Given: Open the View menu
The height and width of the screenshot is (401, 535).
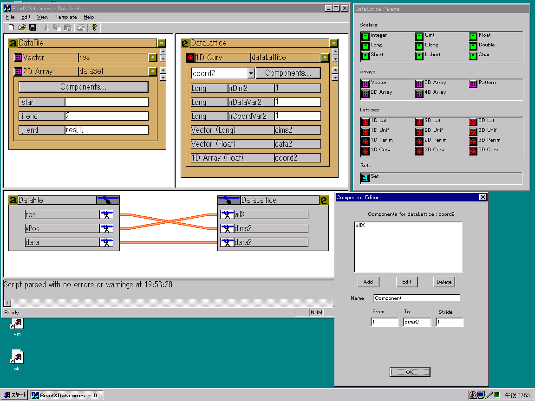Looking at the screenshot, I should click(43, 17).
